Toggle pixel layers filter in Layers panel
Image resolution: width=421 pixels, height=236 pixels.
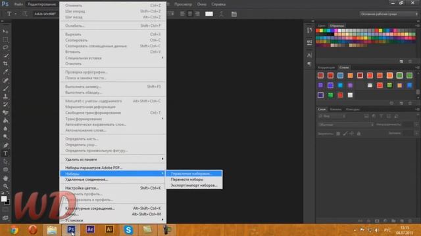coord(366,116)
